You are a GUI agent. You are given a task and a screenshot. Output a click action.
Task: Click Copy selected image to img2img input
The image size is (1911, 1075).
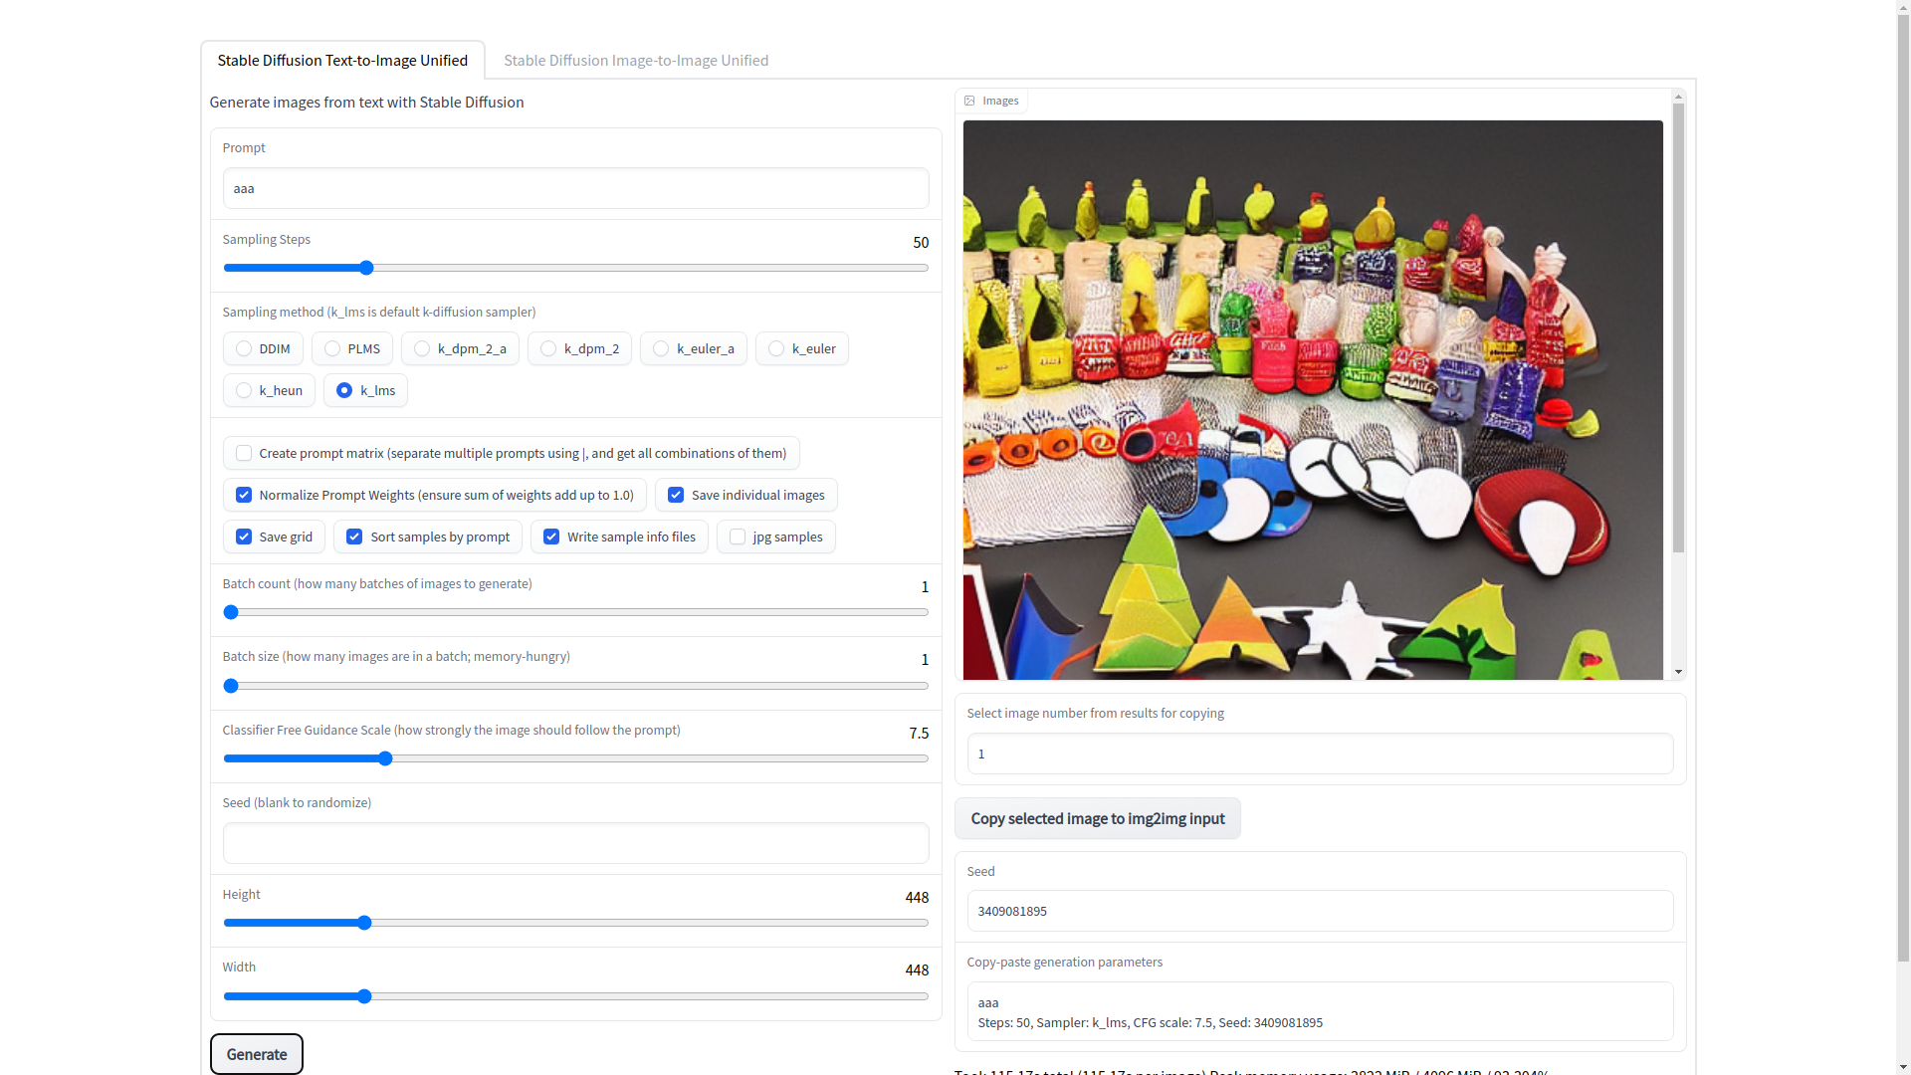(1097, 818)
